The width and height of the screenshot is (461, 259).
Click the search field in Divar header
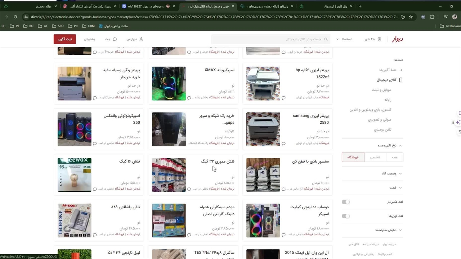tap(270, 39)
